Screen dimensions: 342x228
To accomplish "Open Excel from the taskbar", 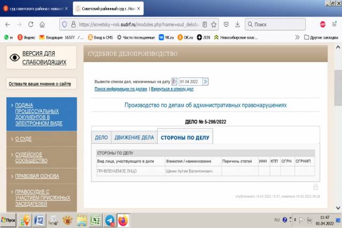I will click(96, 220).
